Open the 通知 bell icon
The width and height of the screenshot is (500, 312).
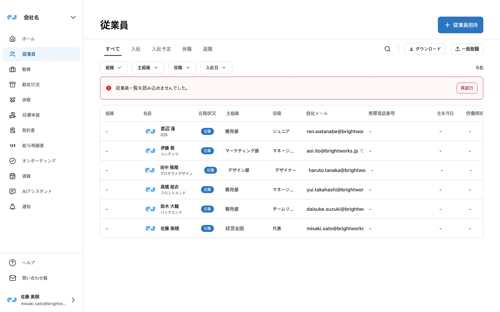click(12, 207)
